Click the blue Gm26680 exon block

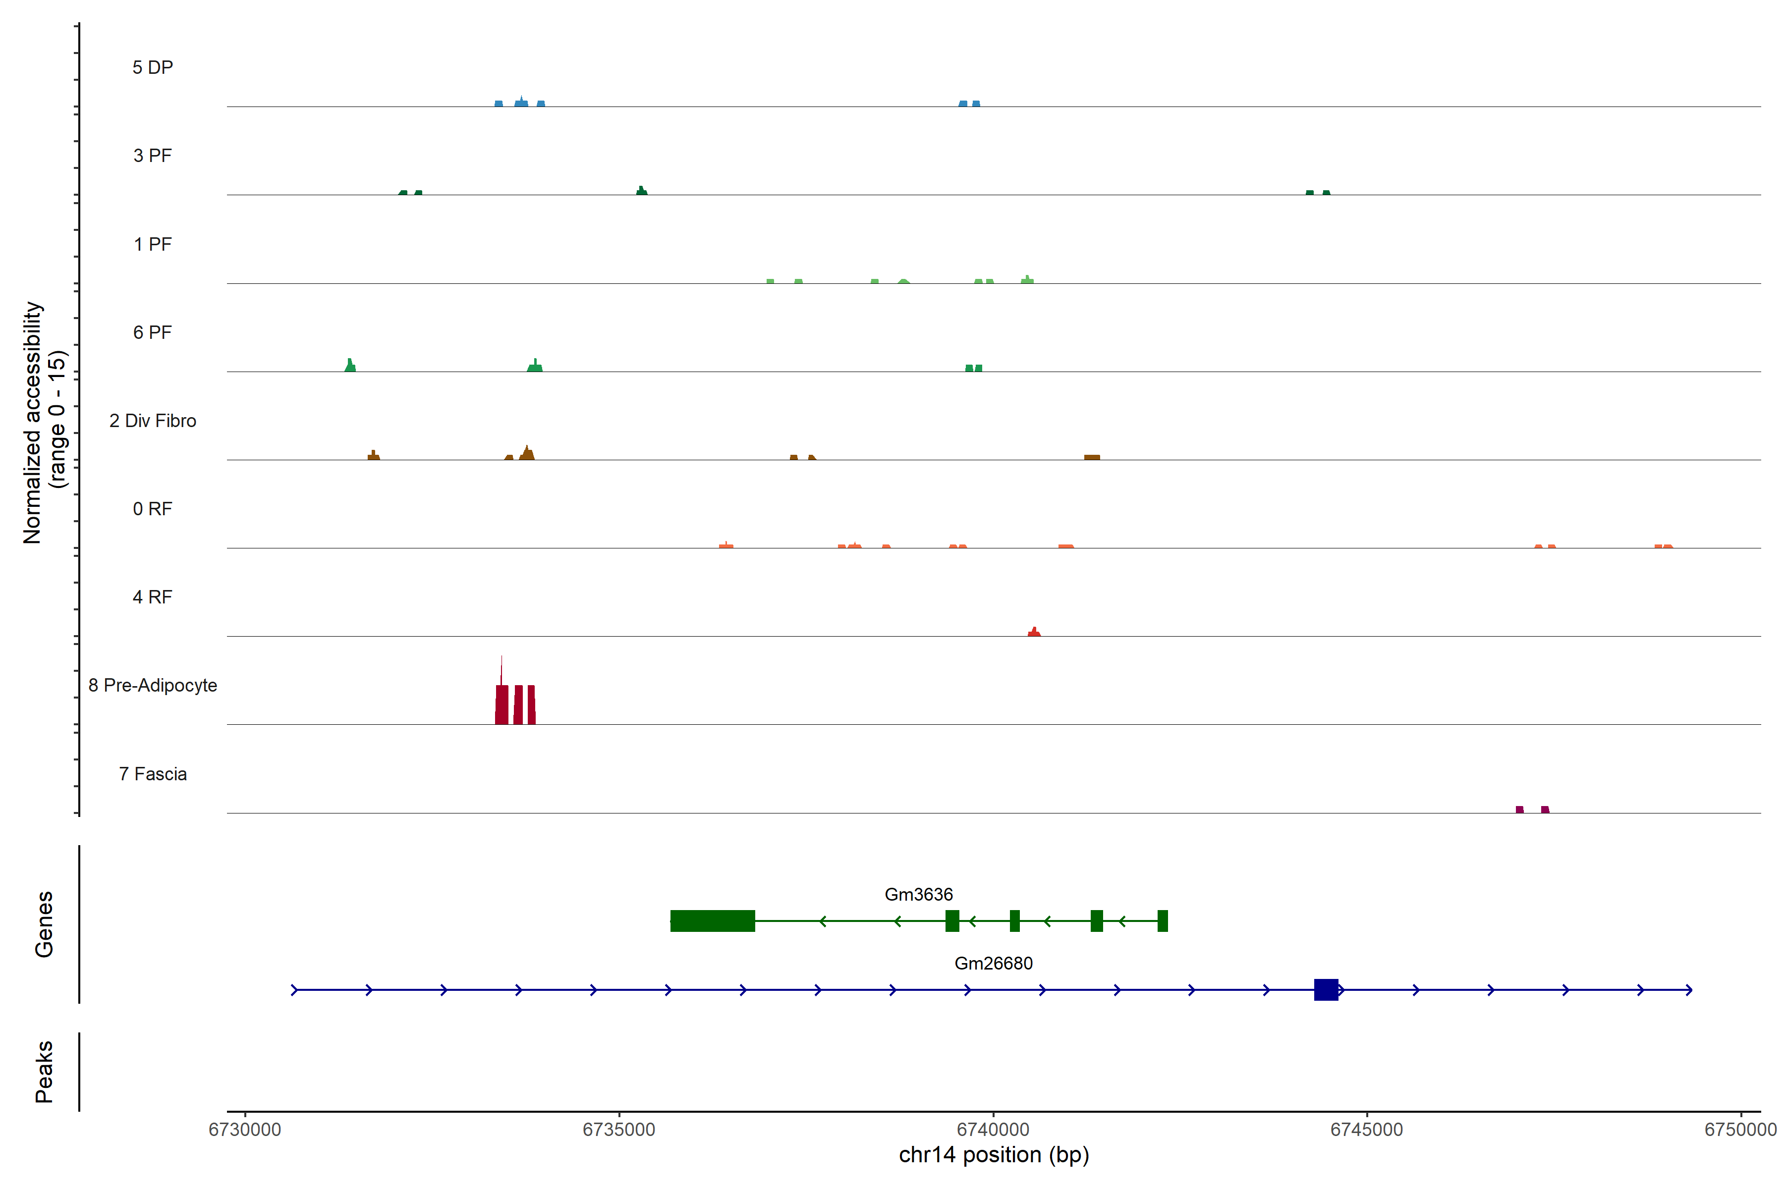click(1326, 989)
